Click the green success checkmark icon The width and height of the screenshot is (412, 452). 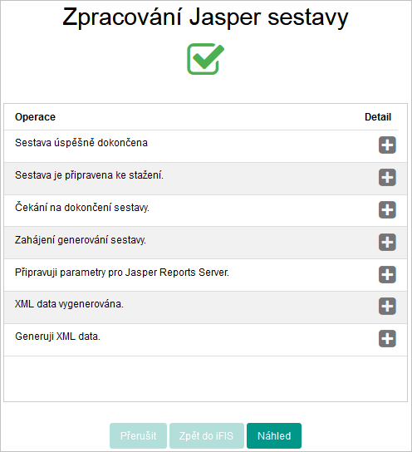[x=205, y=59]
